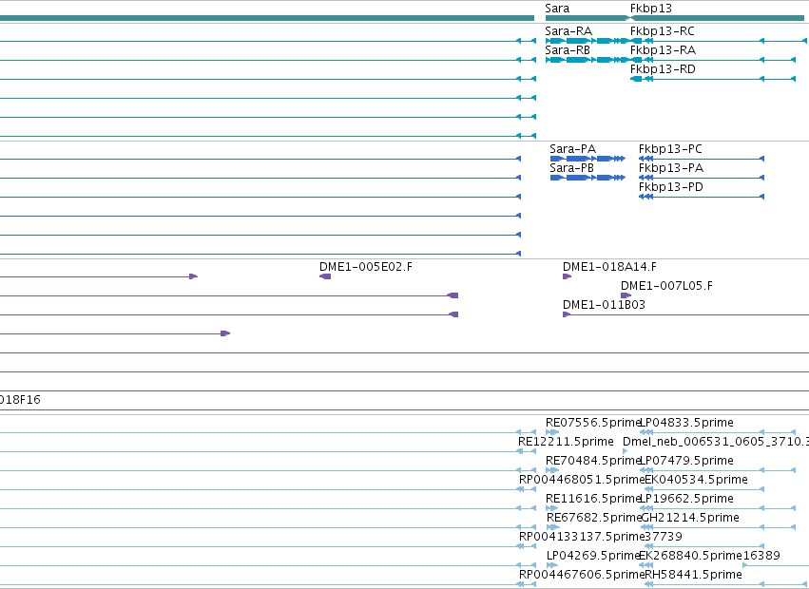This screenshot has height=589, width=809.
Task: Select the Fkbp13-PA protein label
Action: click(x=671, y=168)
